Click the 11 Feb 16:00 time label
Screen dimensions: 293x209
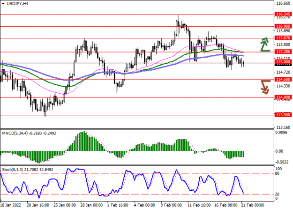click(199, 205)
